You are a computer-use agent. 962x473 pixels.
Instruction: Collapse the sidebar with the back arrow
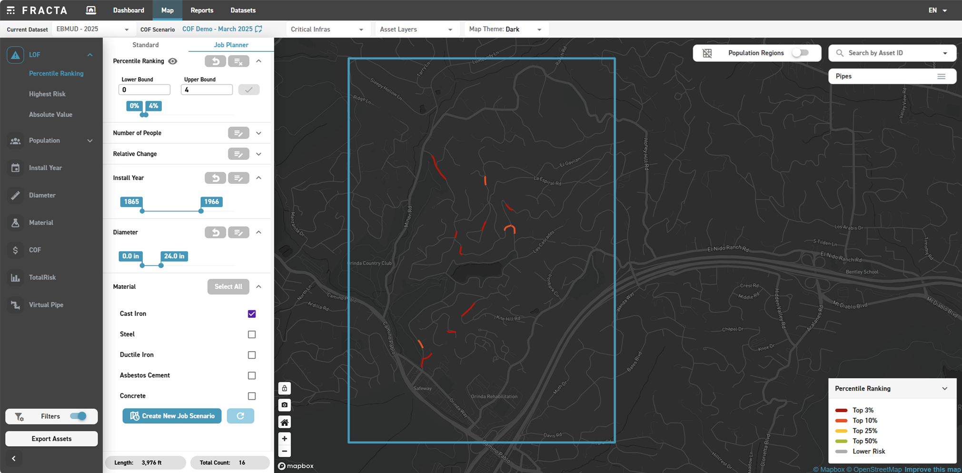pyautogui.click(x=14, y=459)
